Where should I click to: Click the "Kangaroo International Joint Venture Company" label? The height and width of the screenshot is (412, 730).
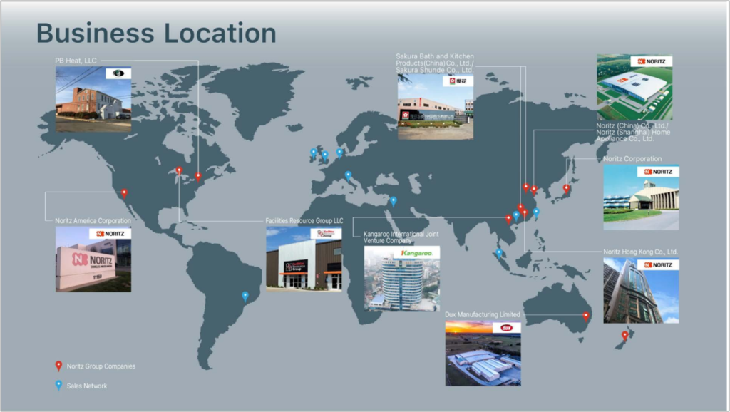click(401, 237)
